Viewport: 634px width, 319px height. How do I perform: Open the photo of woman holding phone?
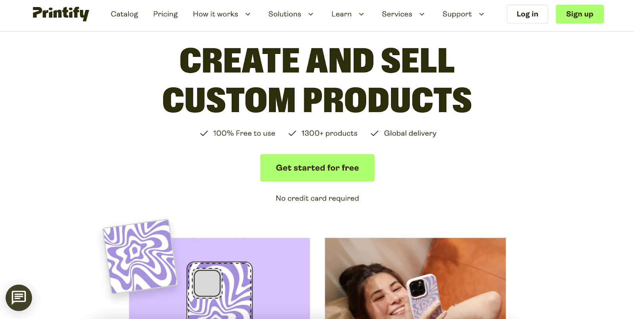[x=415, y=278]
